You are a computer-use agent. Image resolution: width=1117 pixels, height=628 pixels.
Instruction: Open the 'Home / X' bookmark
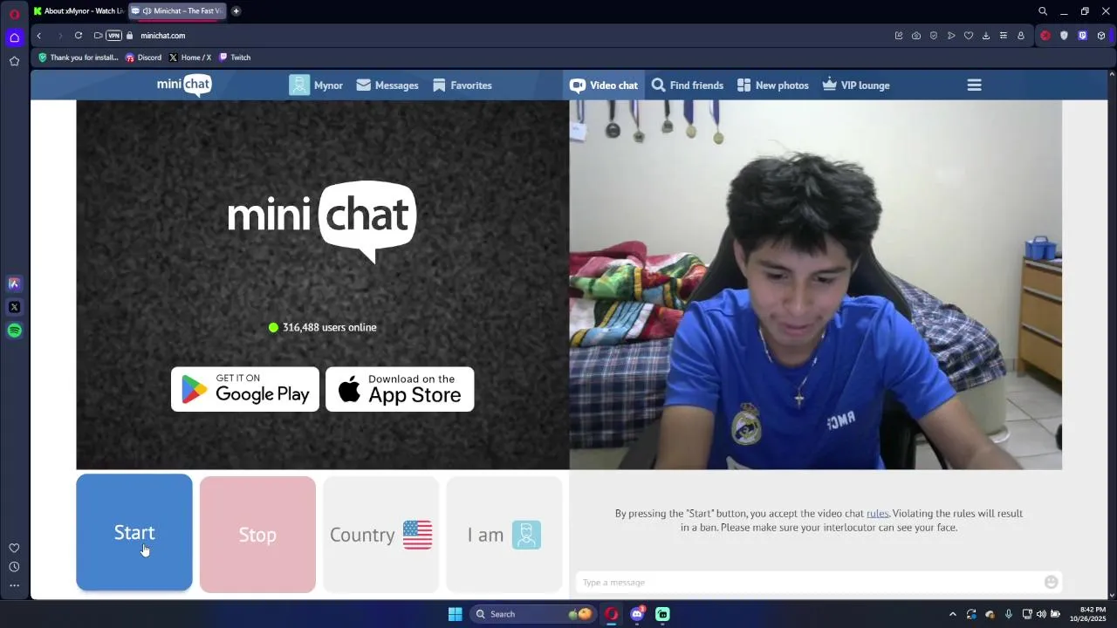click(189, 58)
